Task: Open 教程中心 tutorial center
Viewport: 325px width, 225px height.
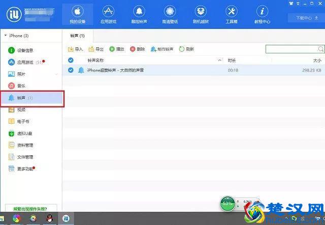Action: tap(262, 14)
